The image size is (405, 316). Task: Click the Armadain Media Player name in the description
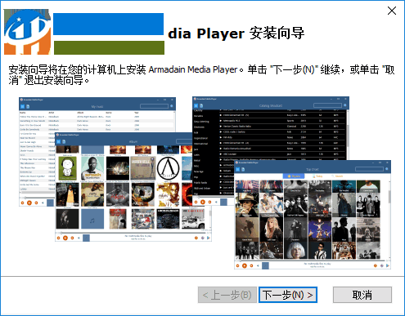[x=193, y=69]
